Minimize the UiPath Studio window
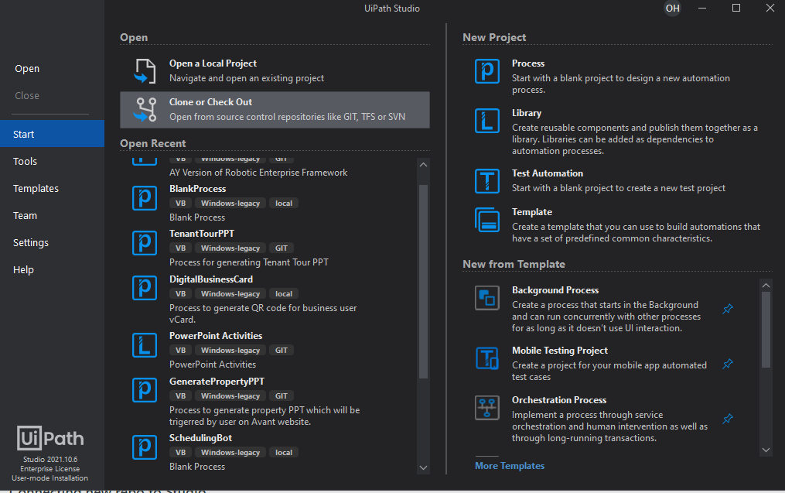 (x=702, y=8)
